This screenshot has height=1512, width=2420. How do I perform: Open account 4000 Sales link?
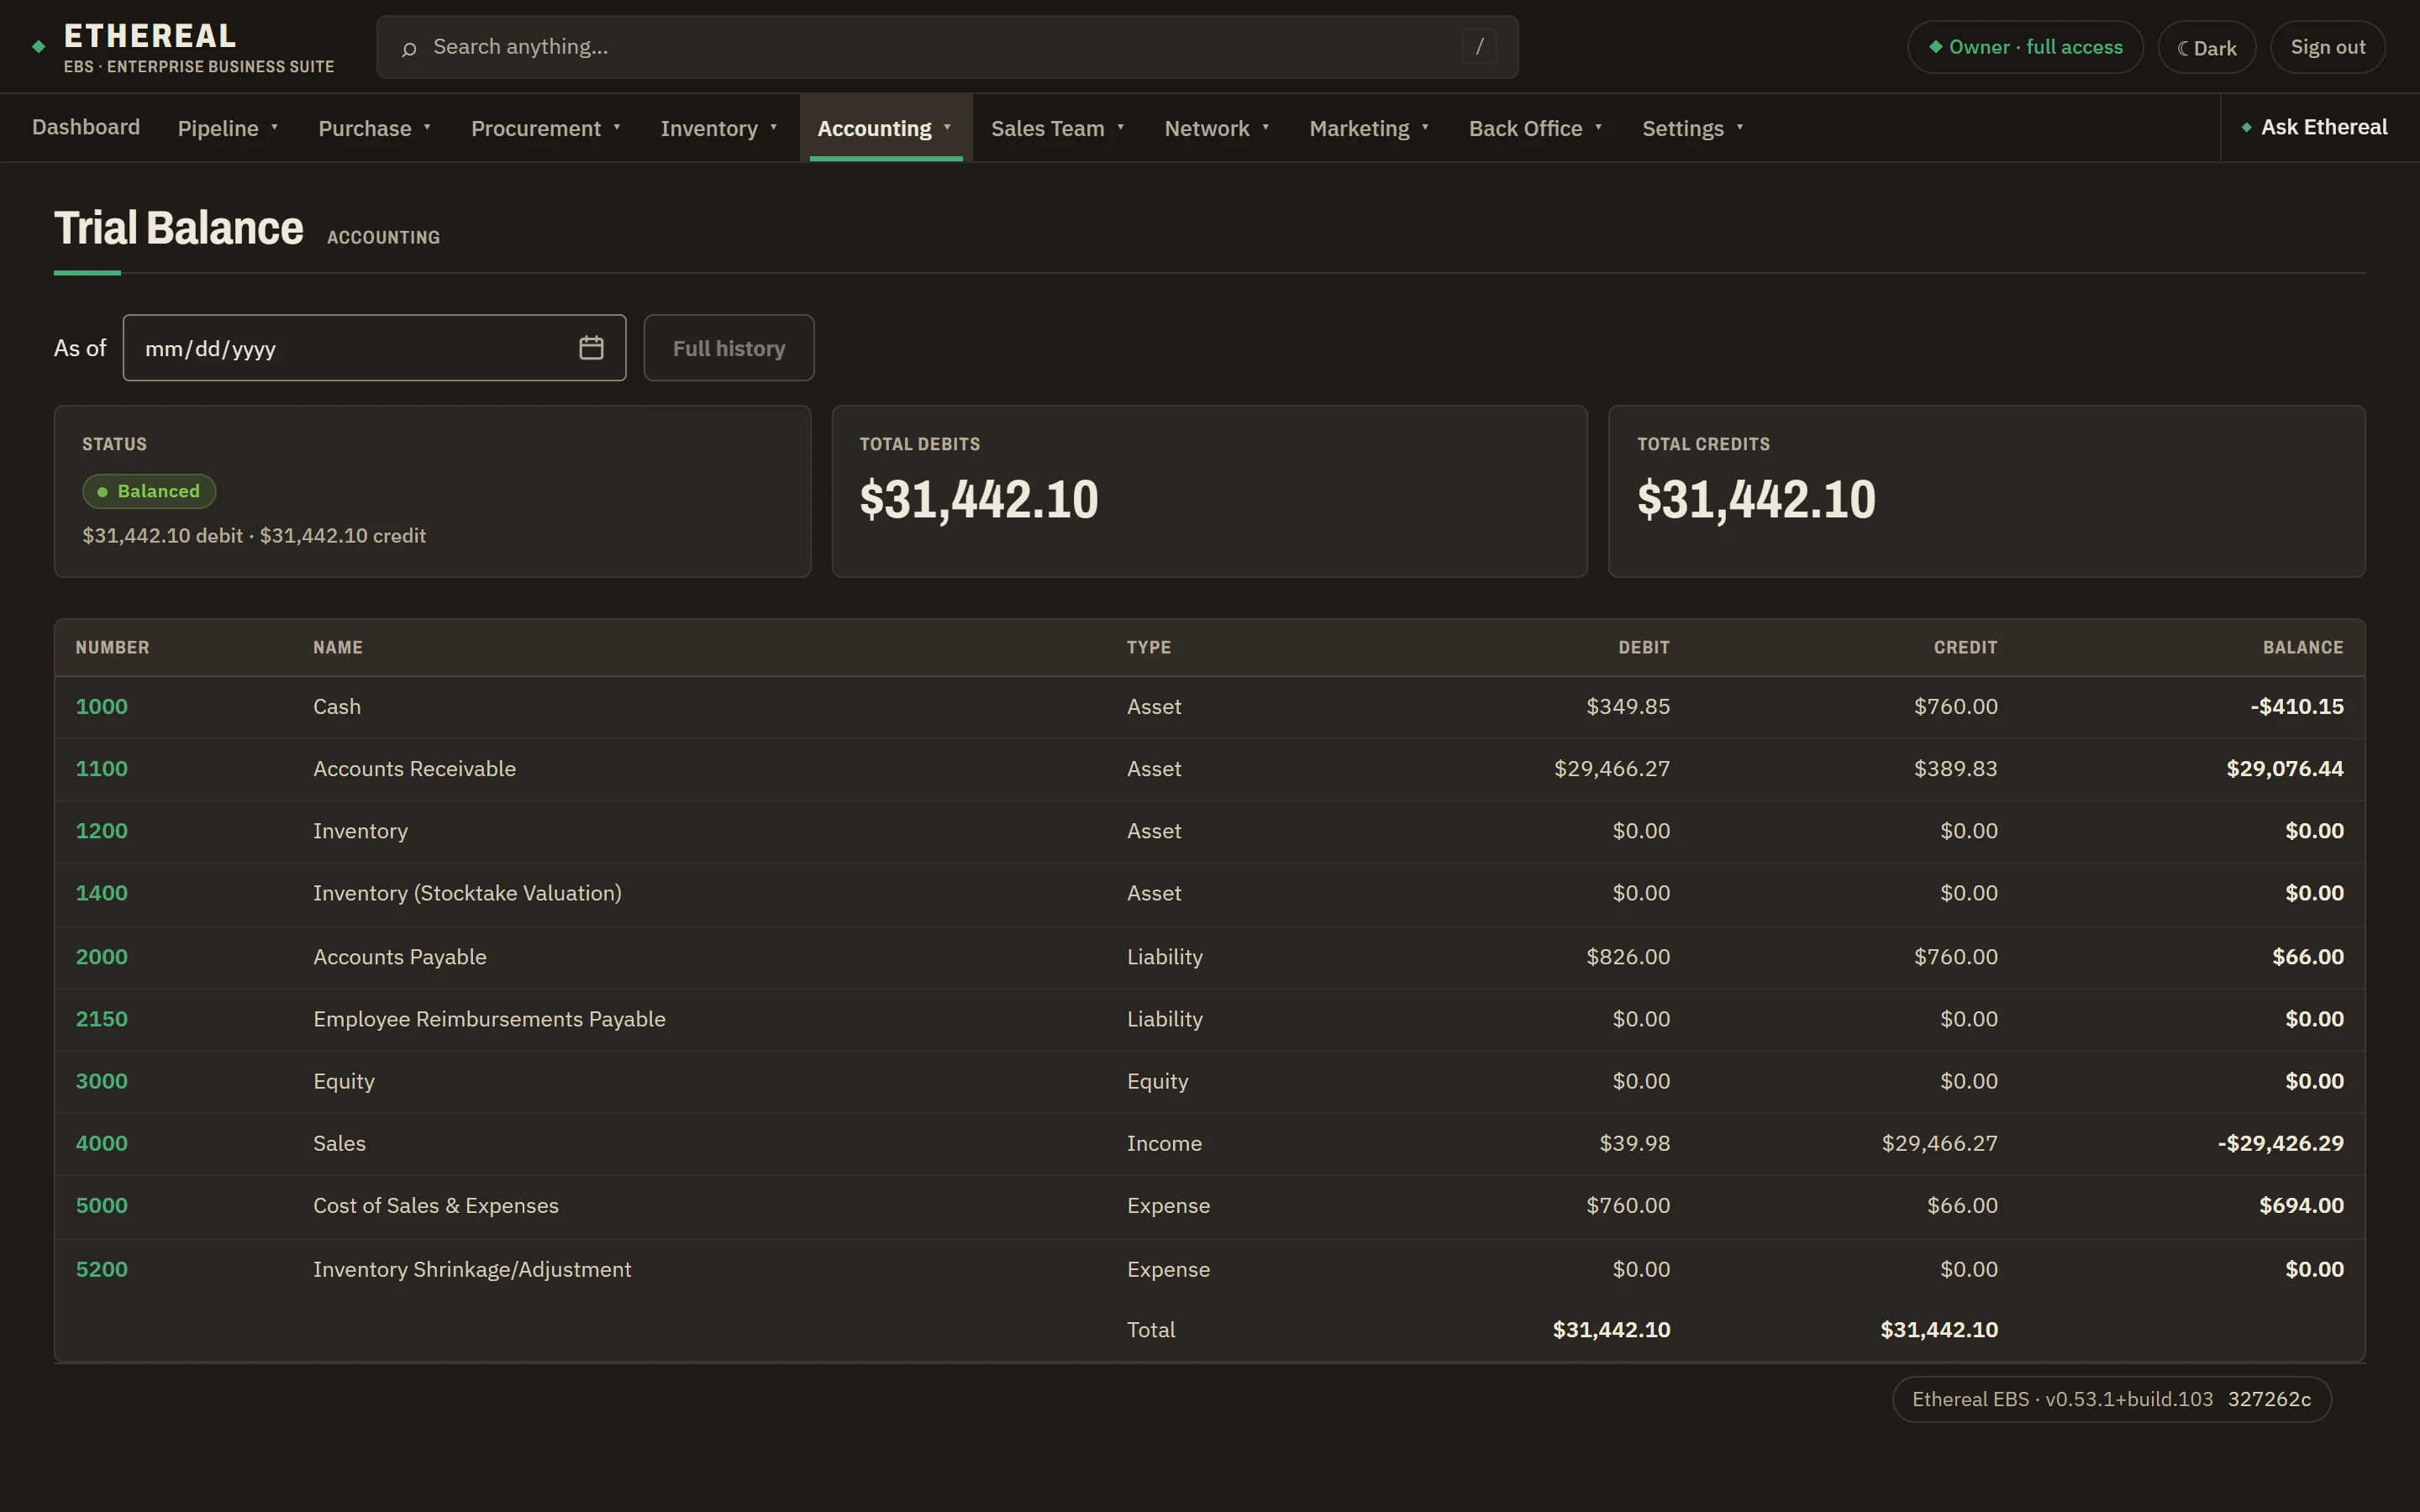102,1143
